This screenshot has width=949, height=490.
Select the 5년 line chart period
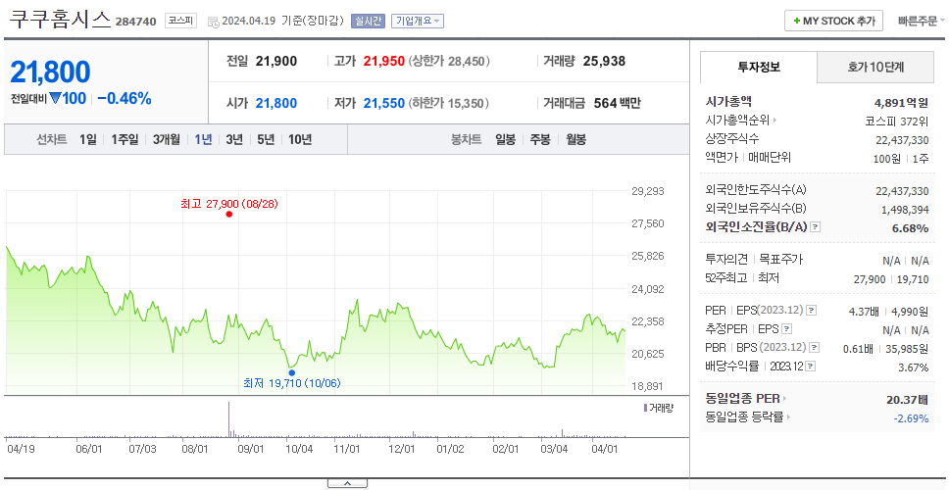click(266, 140)
